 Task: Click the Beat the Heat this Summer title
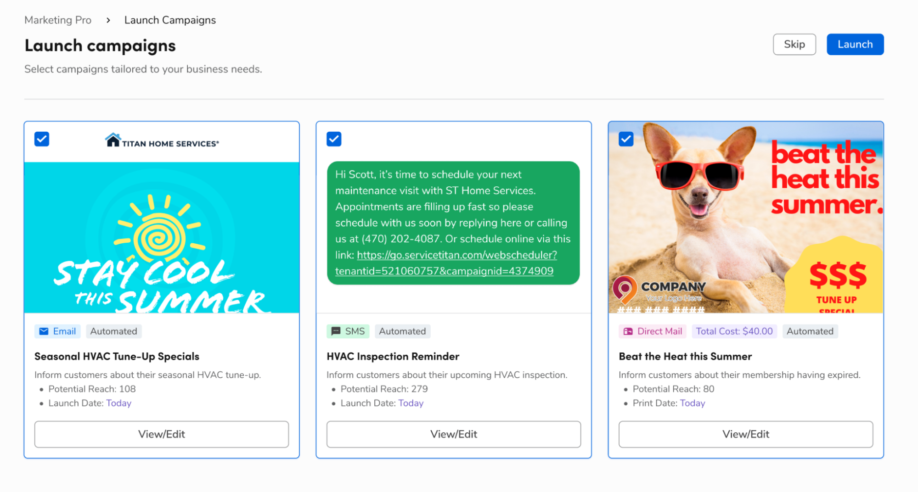(x=685, y=357)
